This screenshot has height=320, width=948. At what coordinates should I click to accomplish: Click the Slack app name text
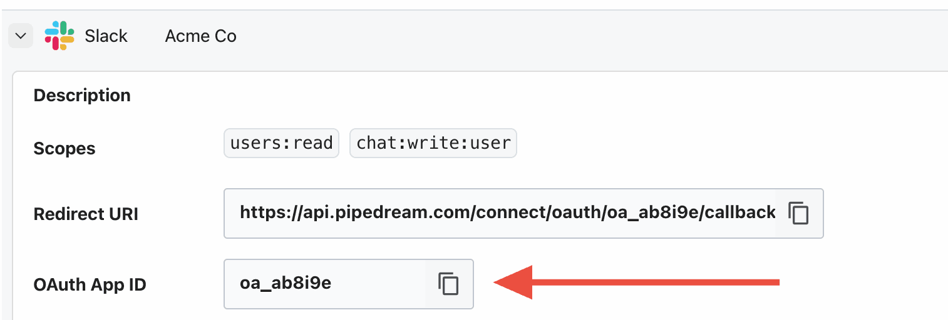(x=106, y=36)
